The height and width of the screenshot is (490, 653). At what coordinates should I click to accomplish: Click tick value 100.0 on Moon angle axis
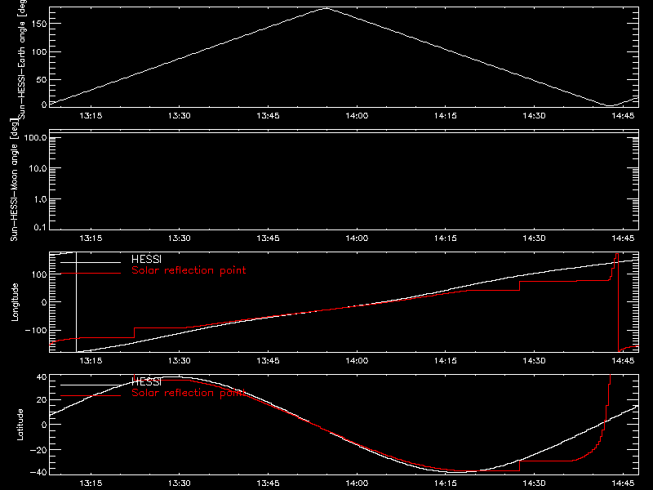point(36,138)
